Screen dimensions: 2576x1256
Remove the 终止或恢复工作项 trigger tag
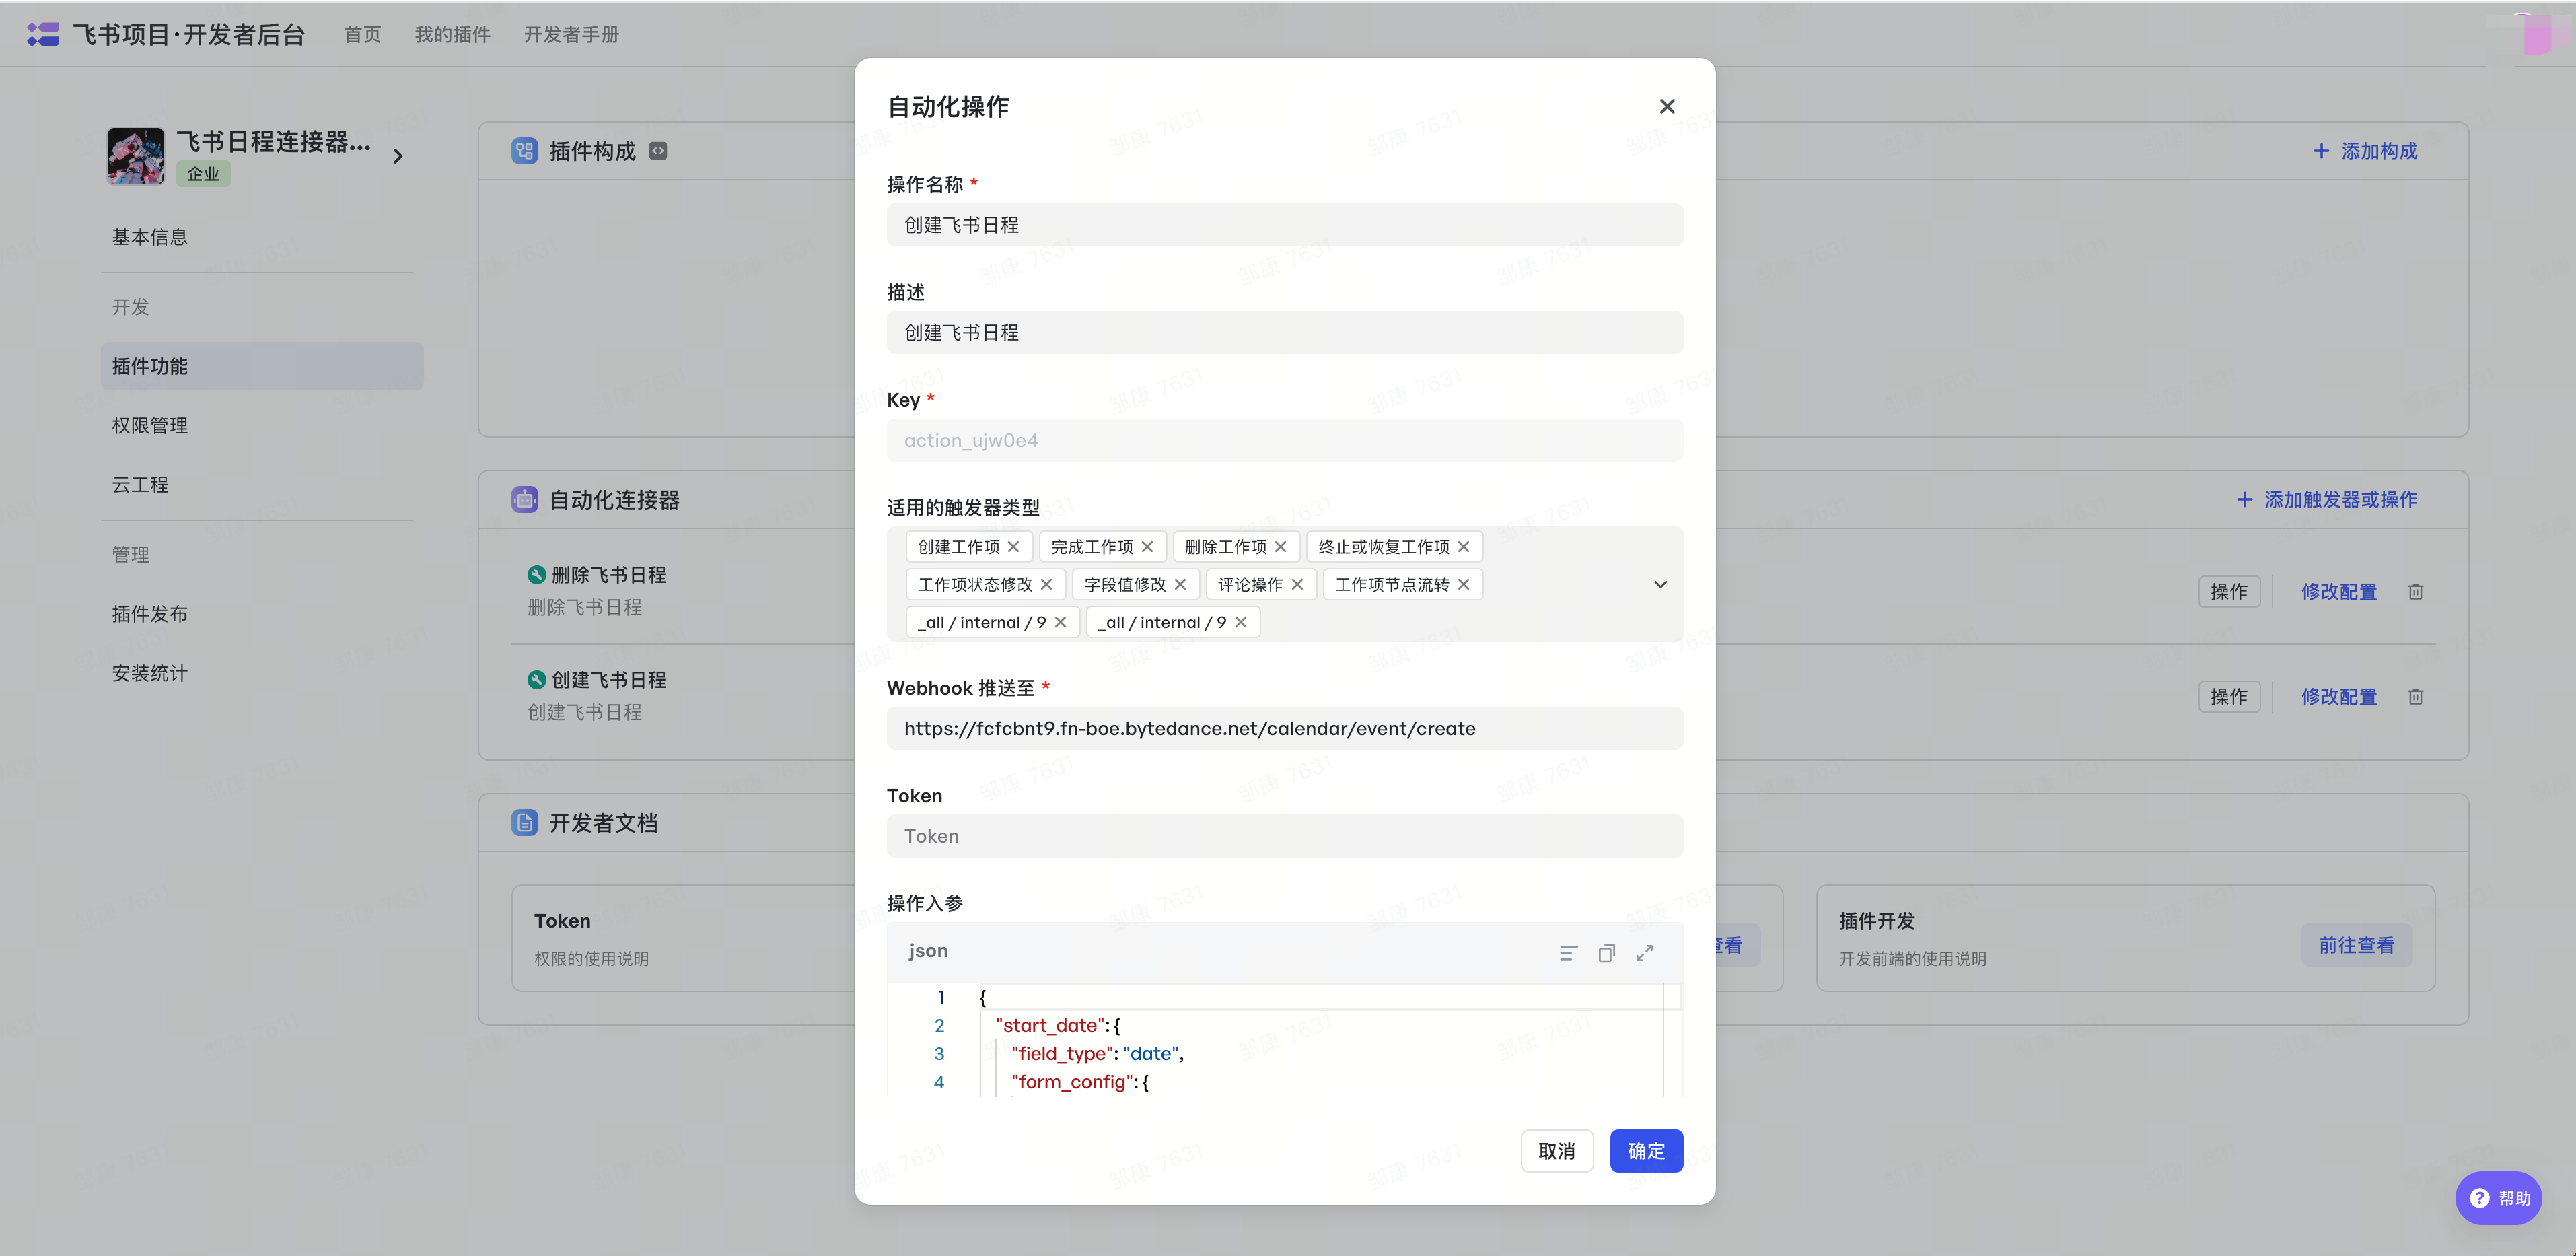pos(1464,547)
